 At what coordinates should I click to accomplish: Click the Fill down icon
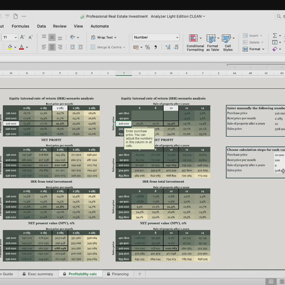275,42
